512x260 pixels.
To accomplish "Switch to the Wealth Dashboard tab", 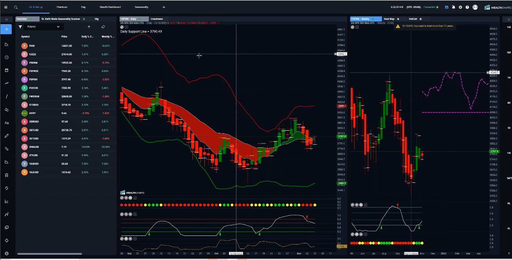I will (110, 7).
